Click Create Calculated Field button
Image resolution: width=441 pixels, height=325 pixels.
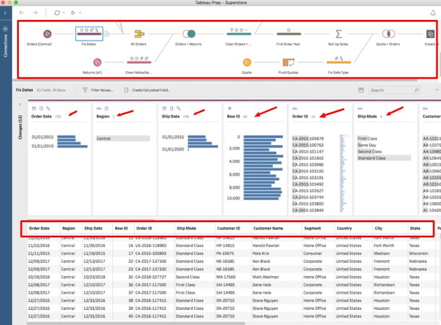[x=147, y=90]
